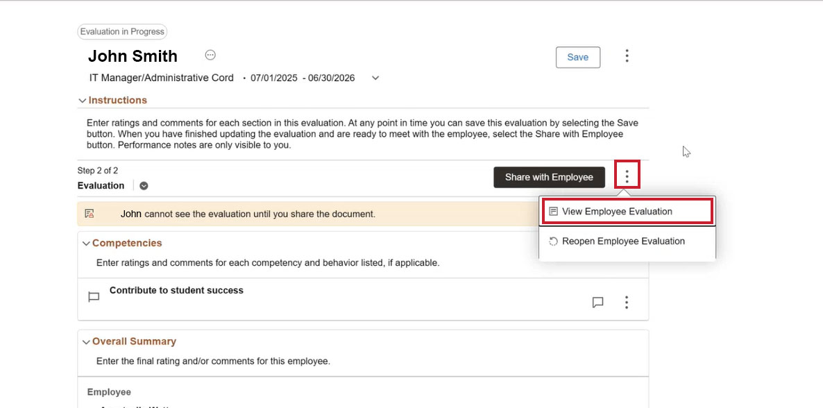Viewport: 823px width, 408px height.
Task: Click Contribute to student success competency title
Action: coord(176,290)
